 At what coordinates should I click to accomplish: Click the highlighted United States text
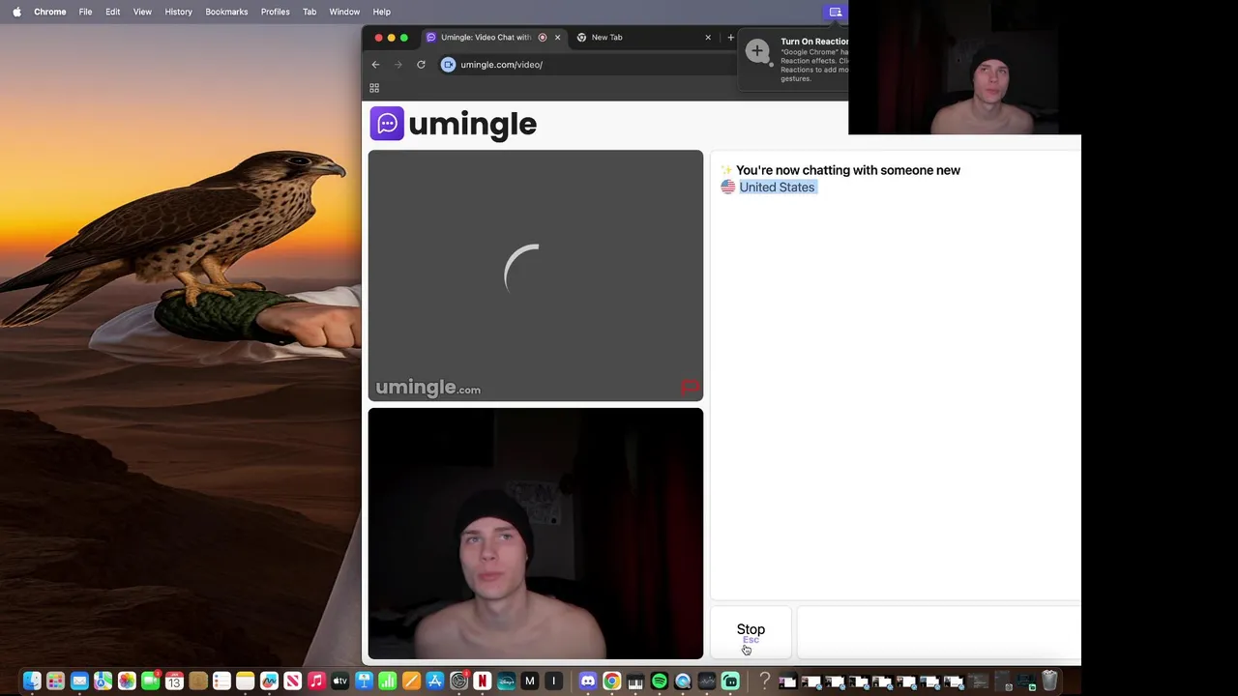click(x=777, y=187)
